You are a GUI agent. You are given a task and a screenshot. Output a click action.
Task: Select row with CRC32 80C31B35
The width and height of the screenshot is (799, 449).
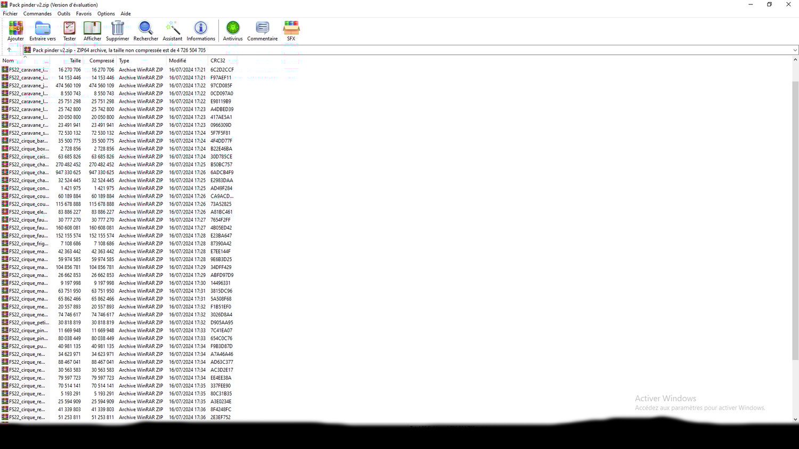[x=117, y=394]
